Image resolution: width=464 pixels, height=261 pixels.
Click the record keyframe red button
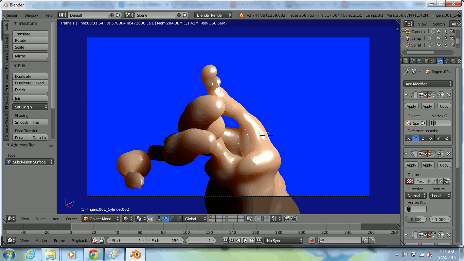(312, 241)
